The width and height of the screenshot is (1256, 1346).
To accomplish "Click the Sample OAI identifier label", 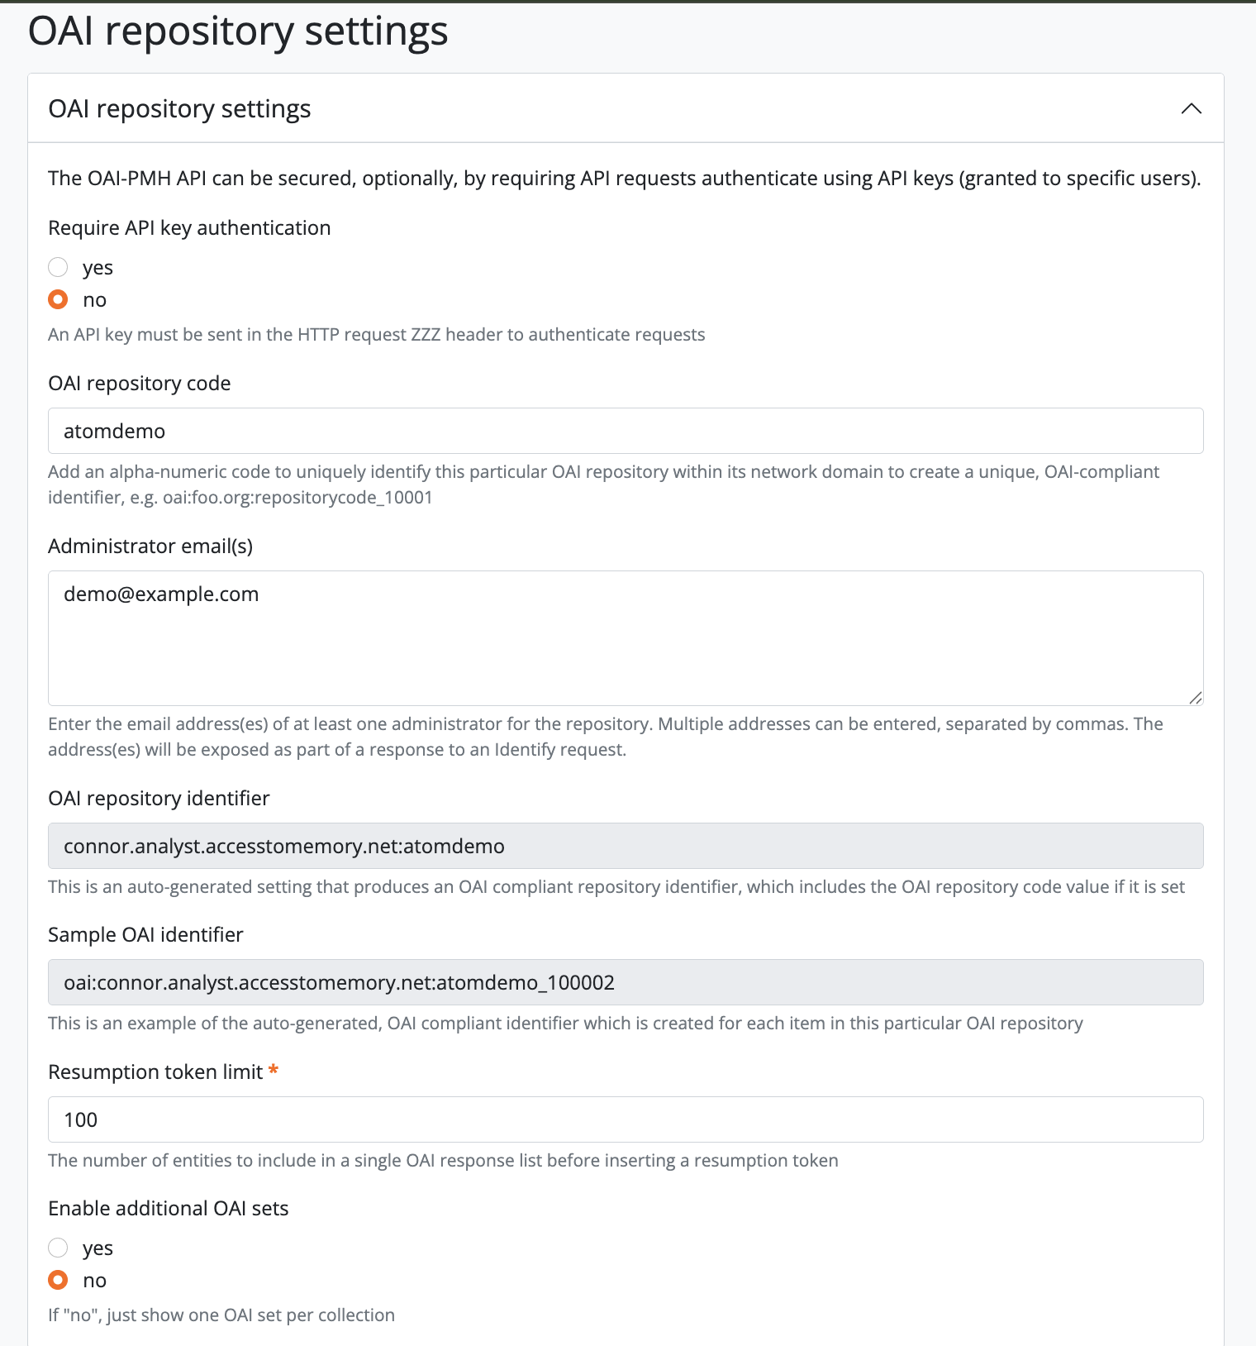I will [x=145, y=935].
